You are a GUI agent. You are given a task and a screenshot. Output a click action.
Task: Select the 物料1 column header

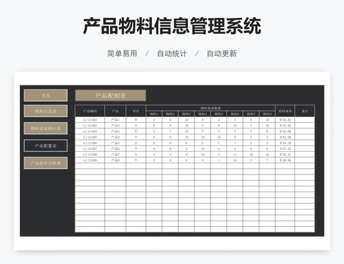[x=154, y=114]
